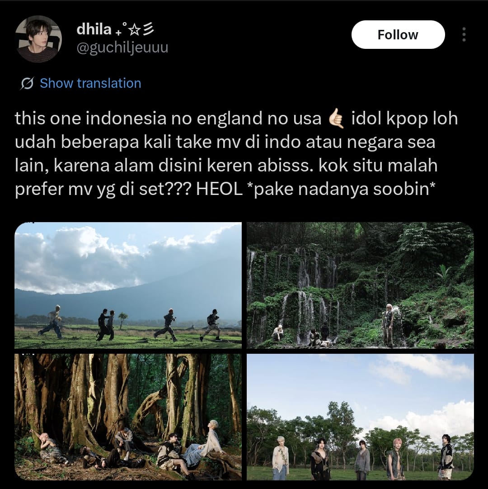
Task: Click the translation icon beside Show translation
Action: coord(27,84)
